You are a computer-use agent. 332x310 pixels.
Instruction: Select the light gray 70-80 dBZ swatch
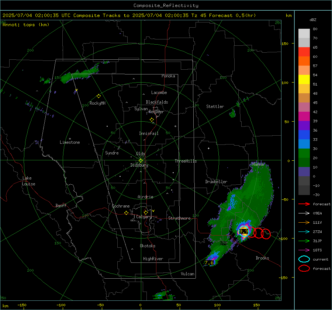tap(304, 34)
